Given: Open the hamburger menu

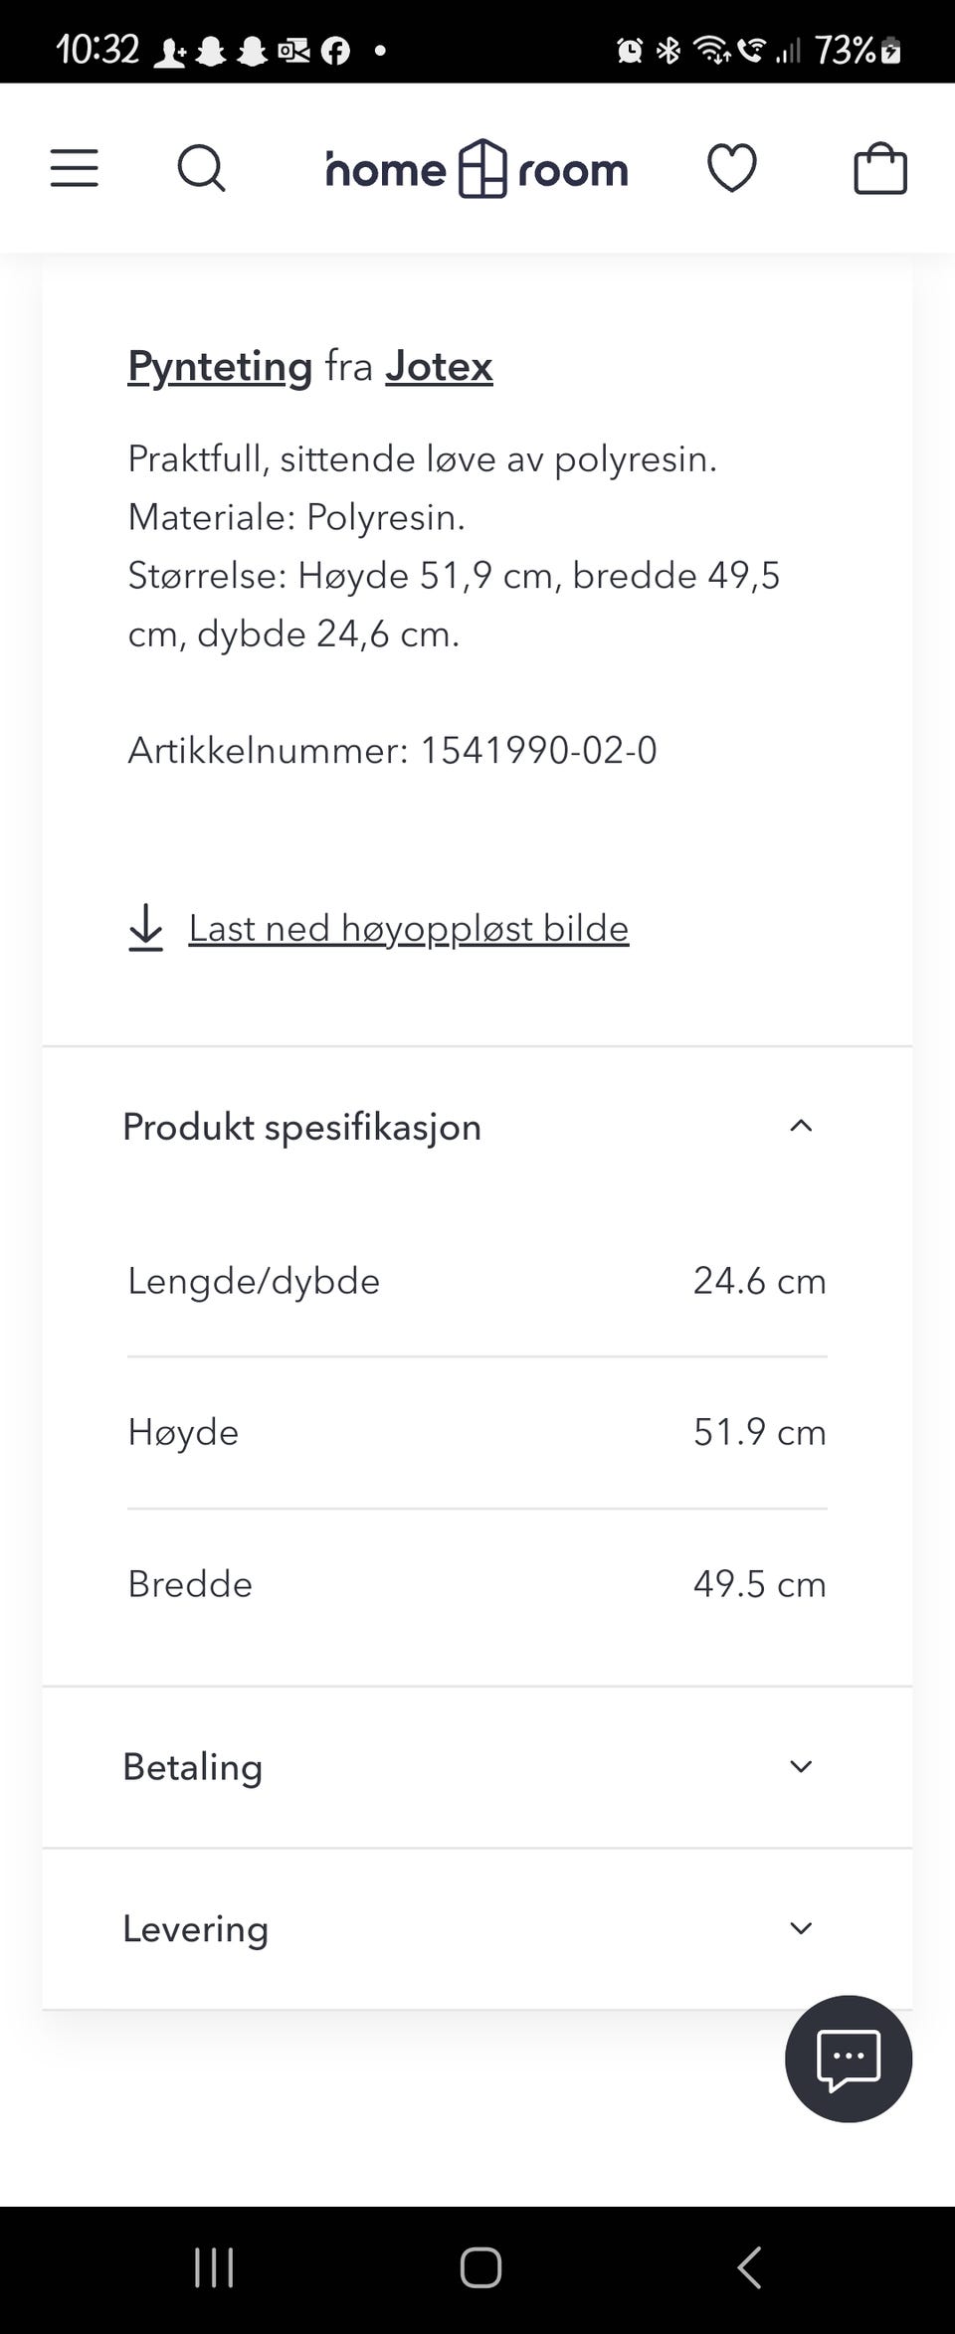Looking at the screenshot, I should coord(75,168).
